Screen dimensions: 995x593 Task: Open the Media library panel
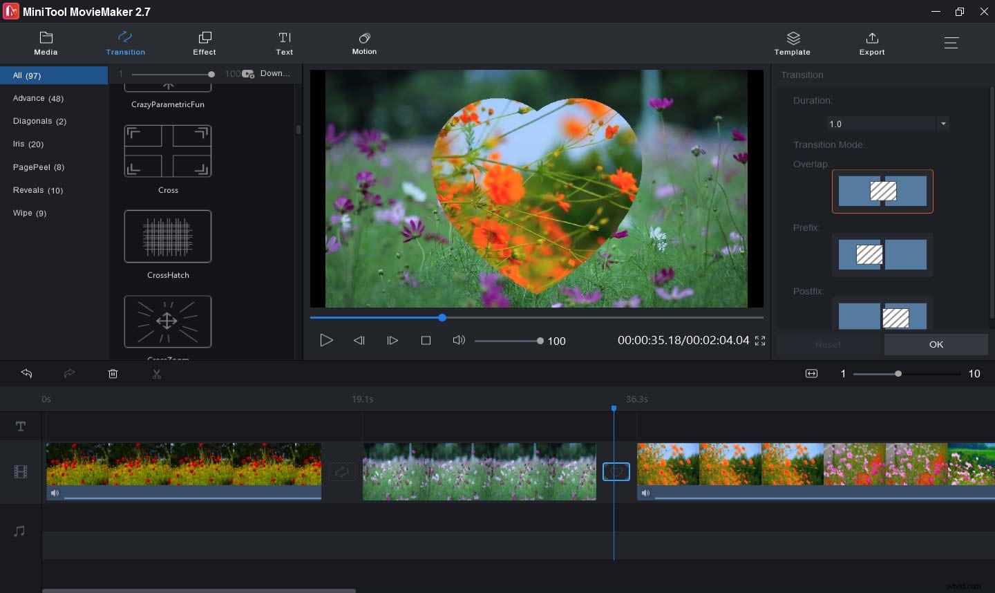[46, 44]
